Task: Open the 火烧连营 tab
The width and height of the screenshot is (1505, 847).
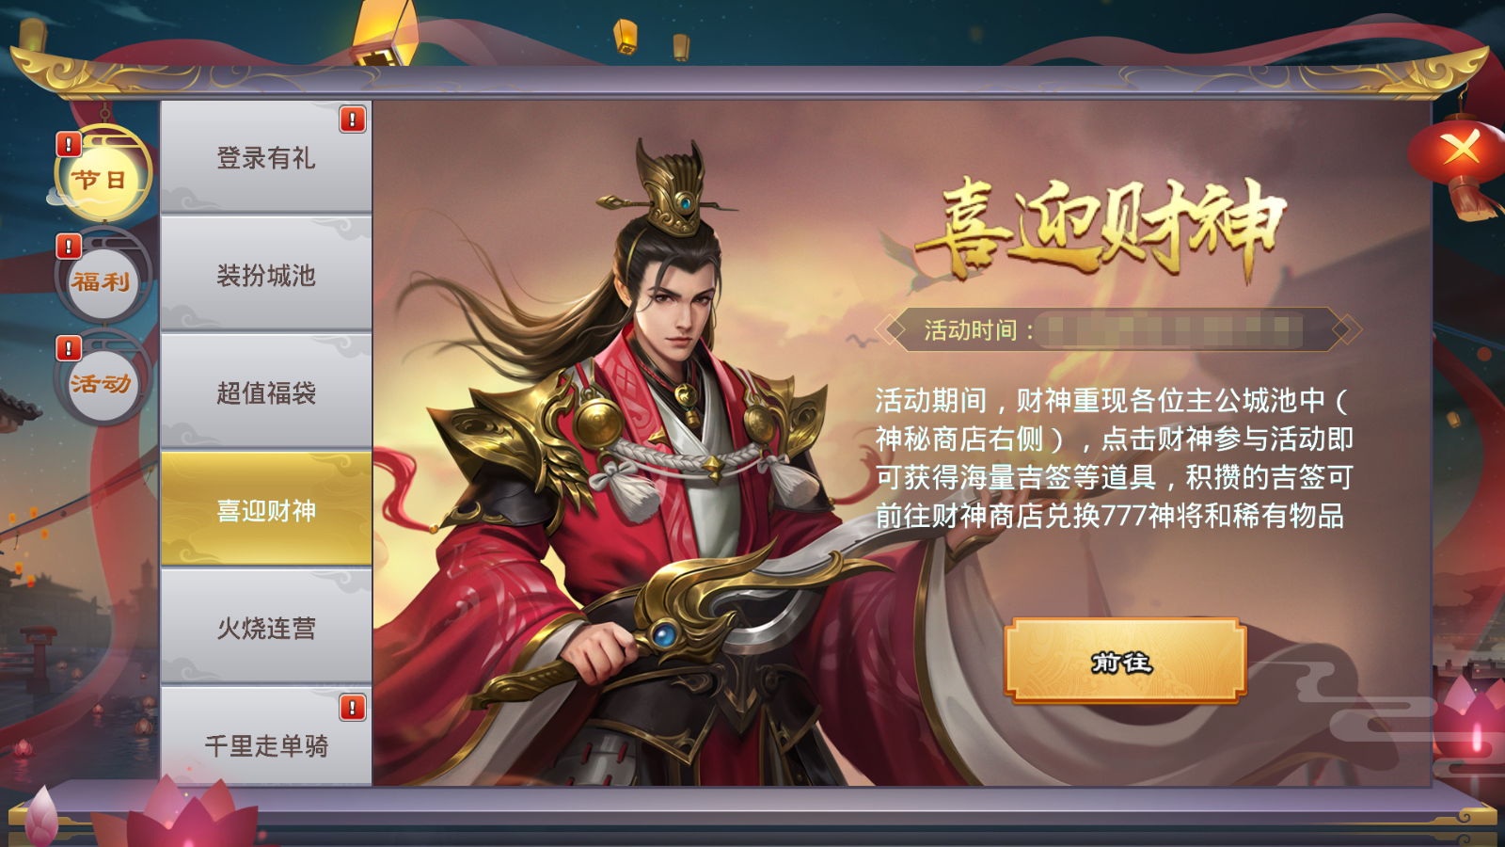Action: coord(266,627)
